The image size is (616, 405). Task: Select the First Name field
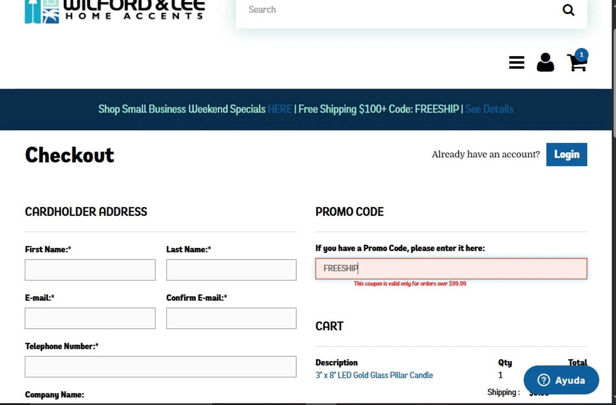tap(90, 270)
